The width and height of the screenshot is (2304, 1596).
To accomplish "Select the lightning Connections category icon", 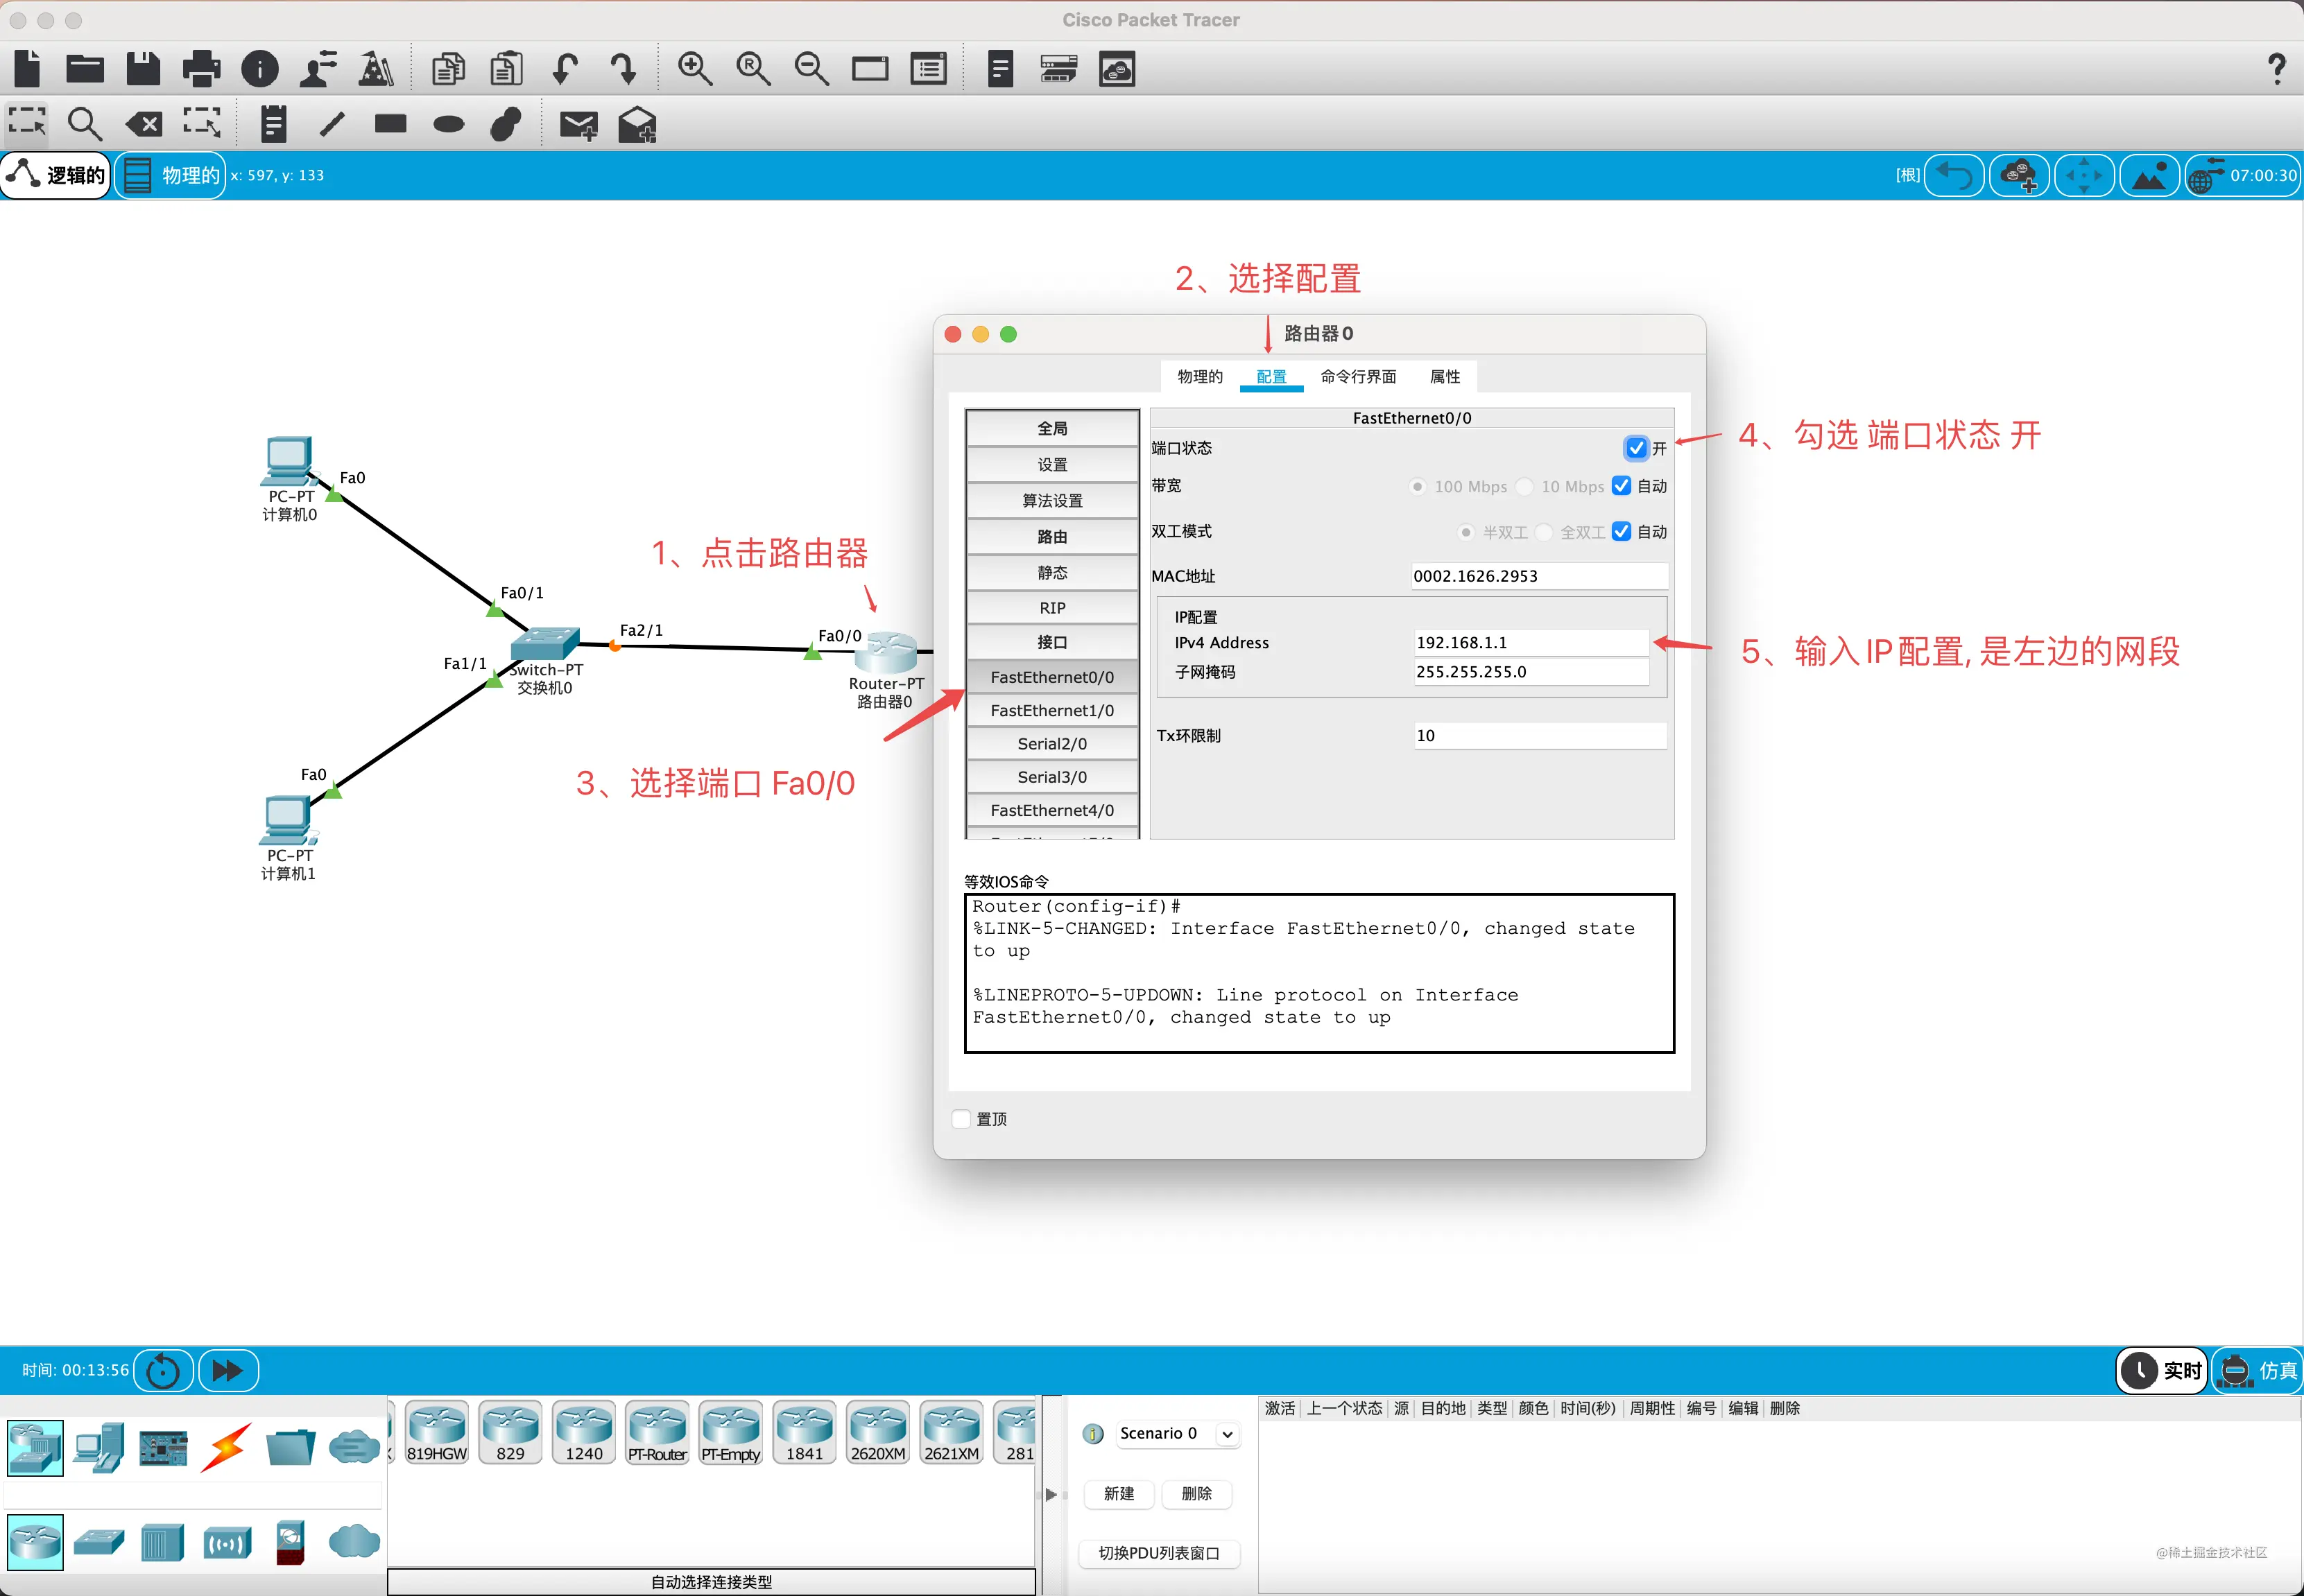I will [226, 1447].
